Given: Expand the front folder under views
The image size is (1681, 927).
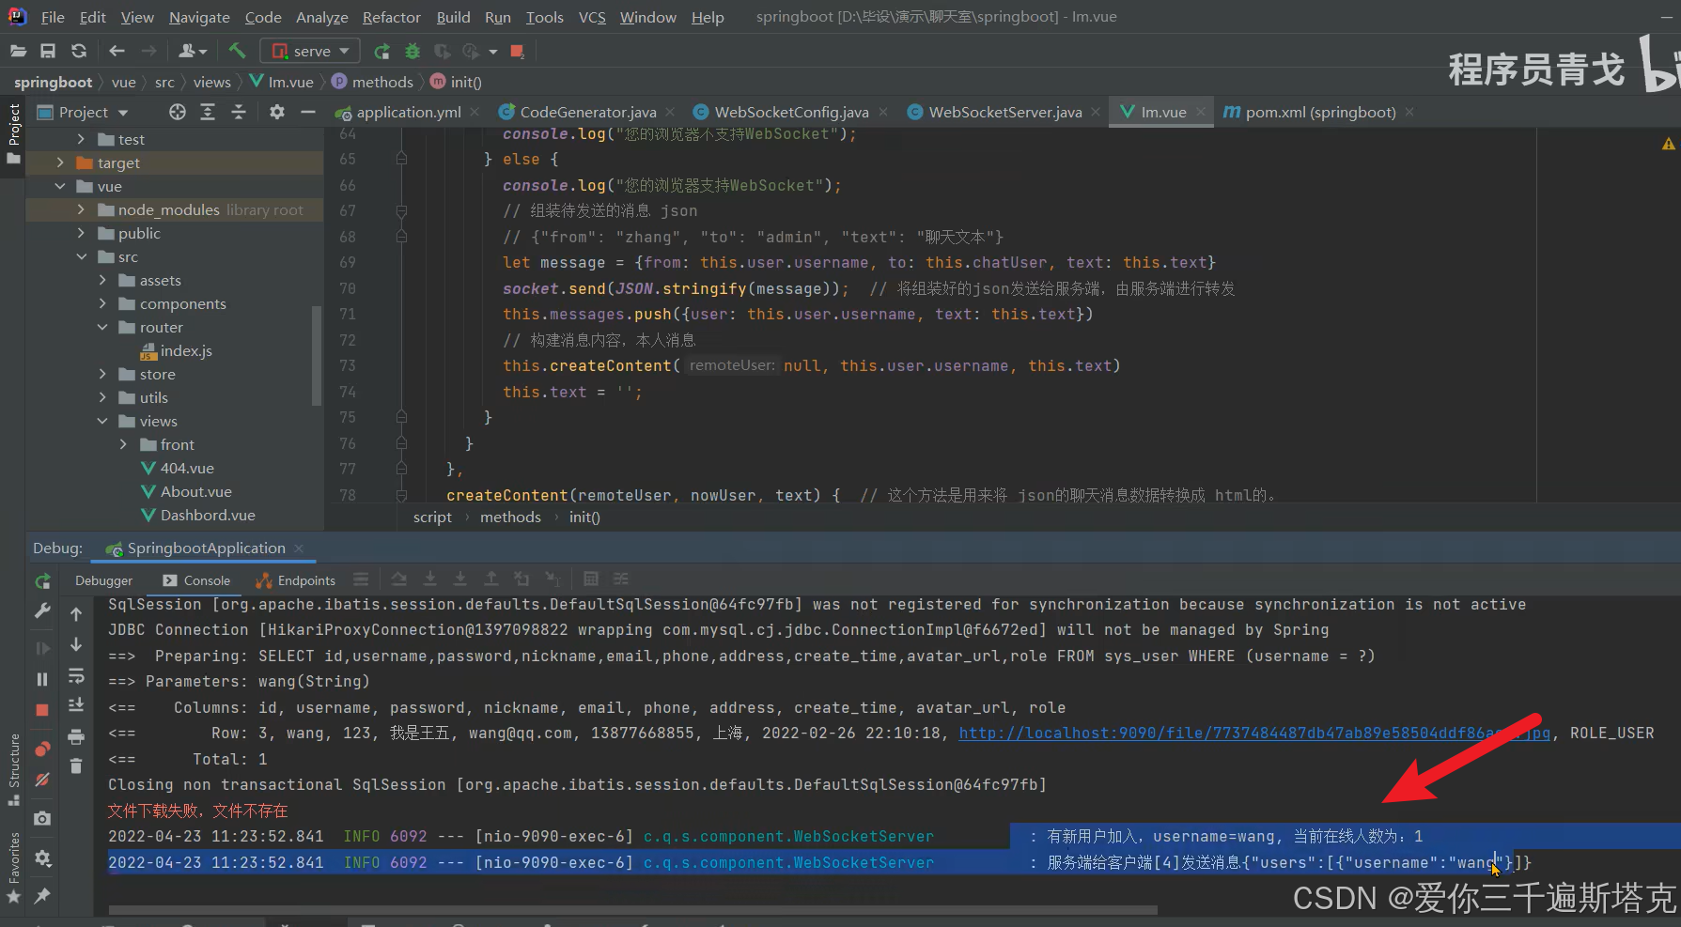Looking at the screenshot, I should click(123, 444).
